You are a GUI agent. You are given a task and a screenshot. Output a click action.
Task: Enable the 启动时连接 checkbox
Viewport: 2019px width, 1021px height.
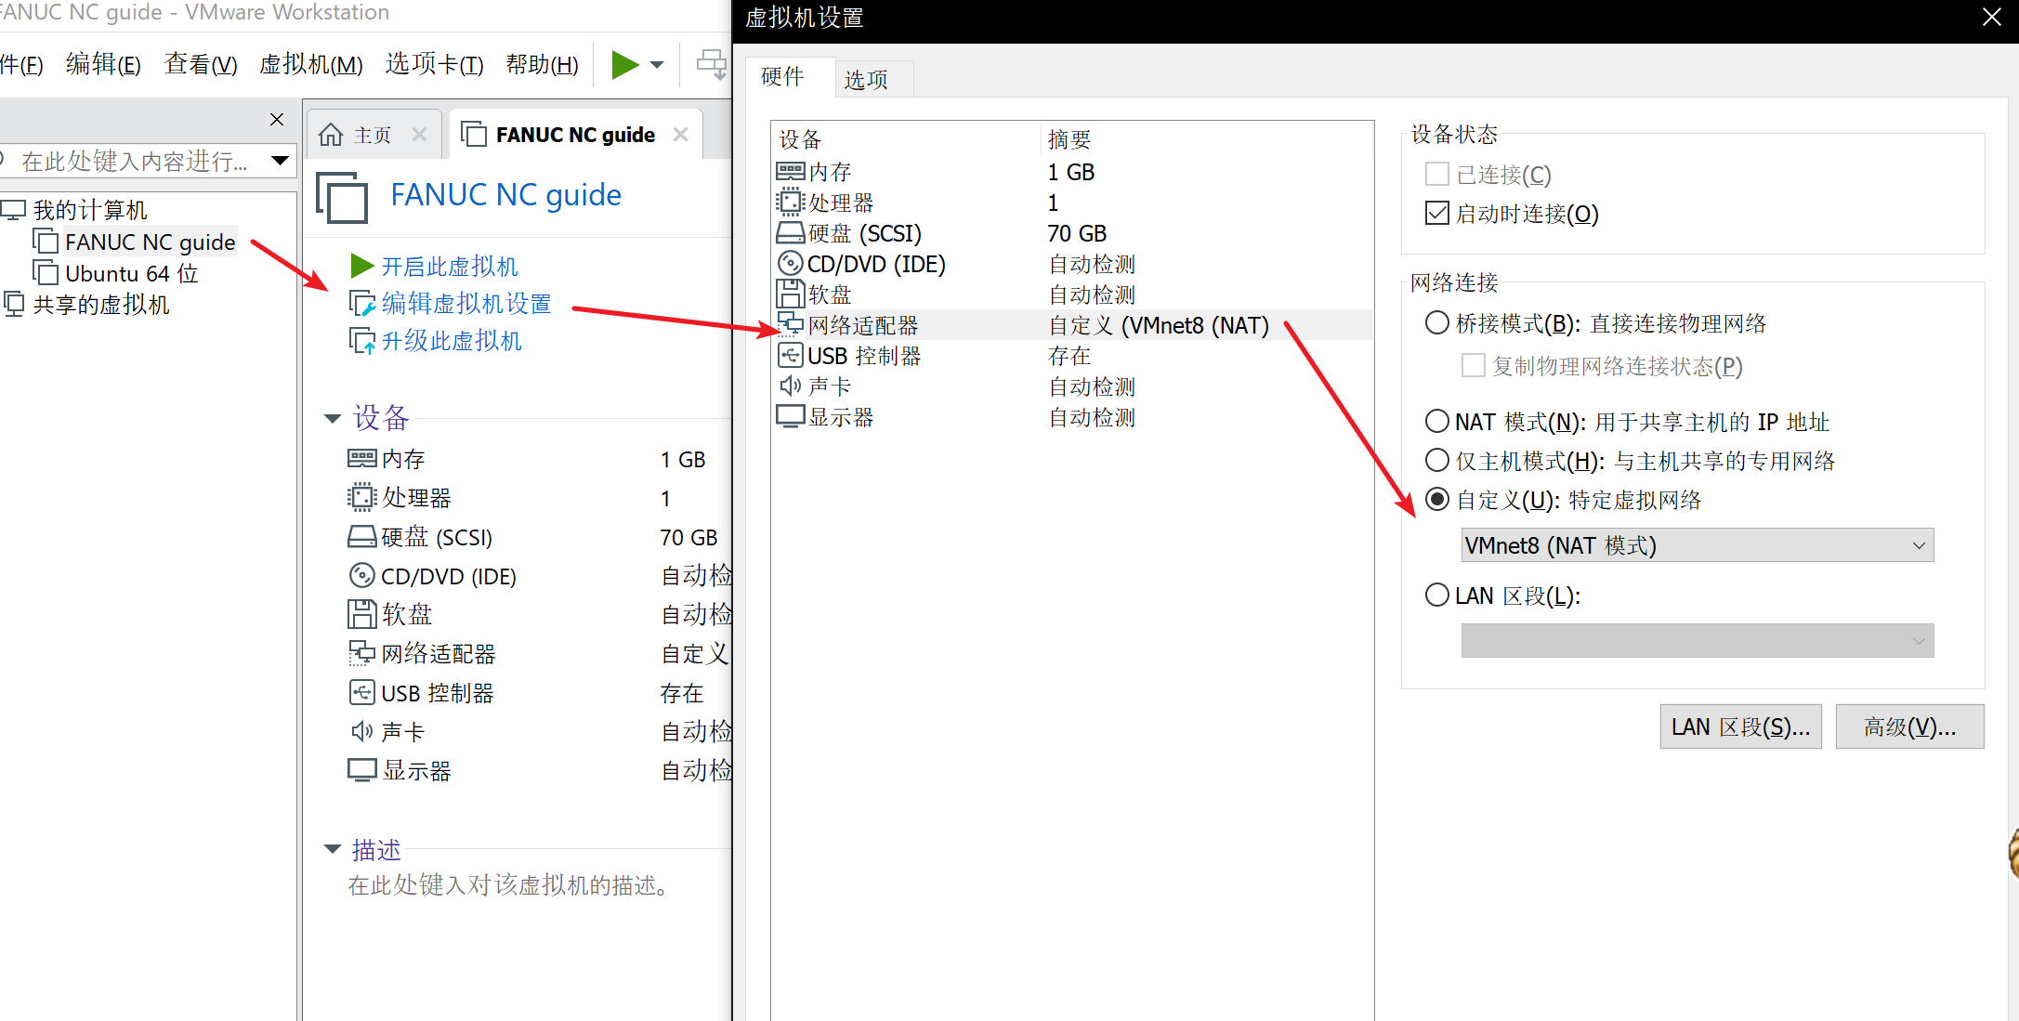1436,214
